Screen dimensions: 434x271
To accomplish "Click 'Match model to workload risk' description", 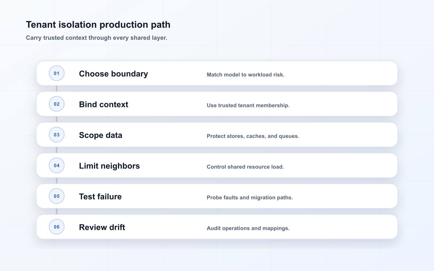I will pos(246,75).
